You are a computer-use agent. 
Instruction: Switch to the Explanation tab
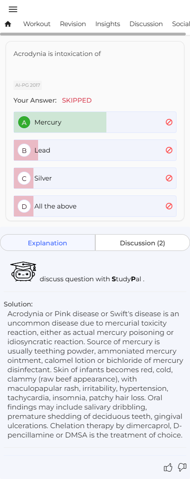47,243
